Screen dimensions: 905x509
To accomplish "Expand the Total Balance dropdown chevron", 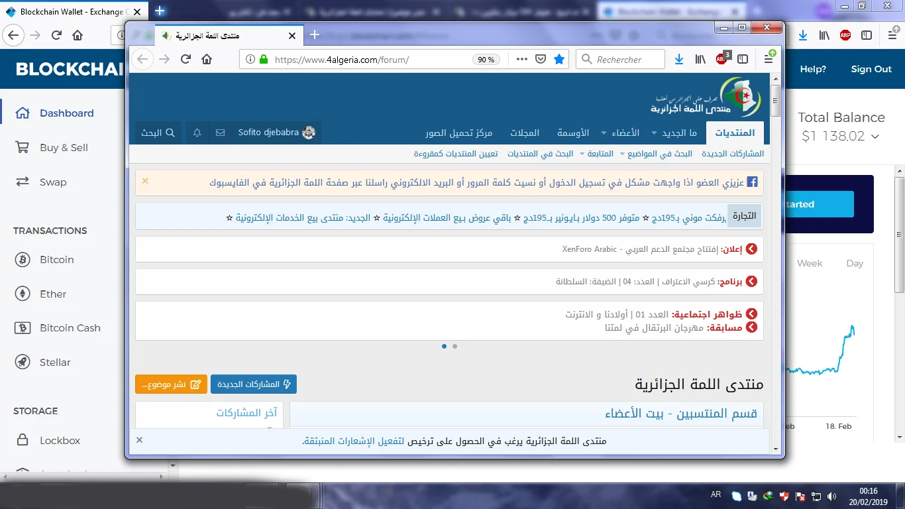I will [875, 137].
